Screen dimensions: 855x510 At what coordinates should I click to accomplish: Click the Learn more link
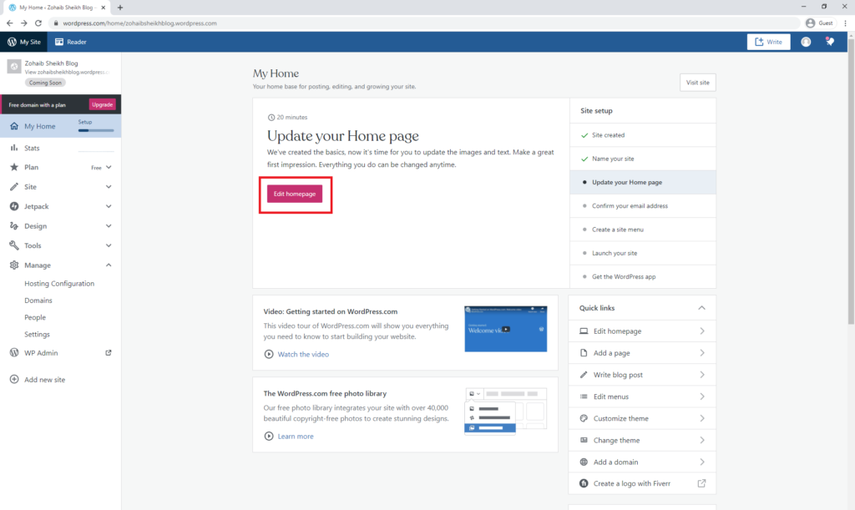tap(296, 436)
